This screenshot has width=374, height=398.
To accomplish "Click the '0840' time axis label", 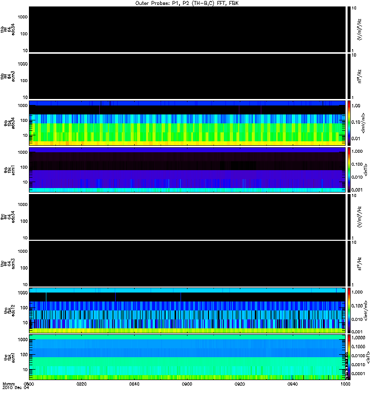I will tap(134, 384).
